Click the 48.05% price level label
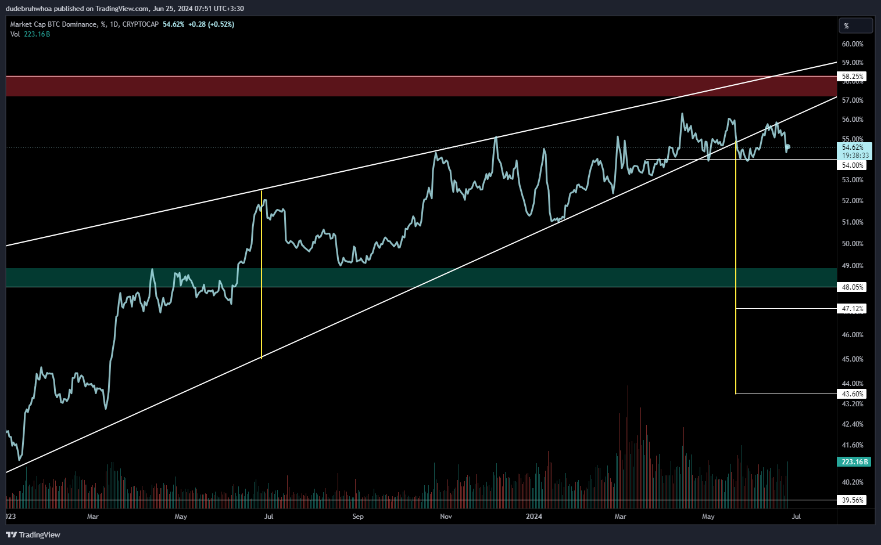 pyautogui.click(x=853, y=287)
